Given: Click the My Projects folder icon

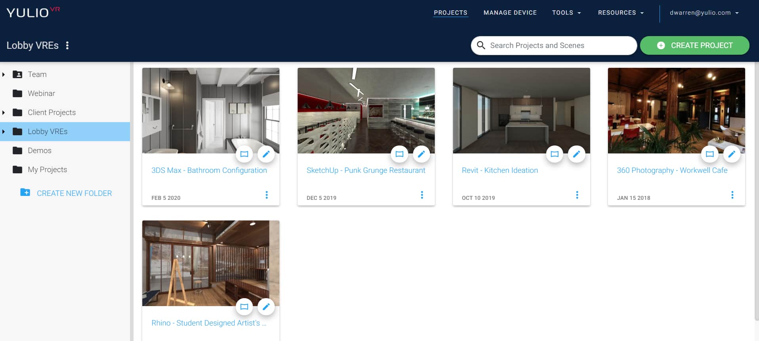Looking at the screenshot, I should [x=17, y=169].
